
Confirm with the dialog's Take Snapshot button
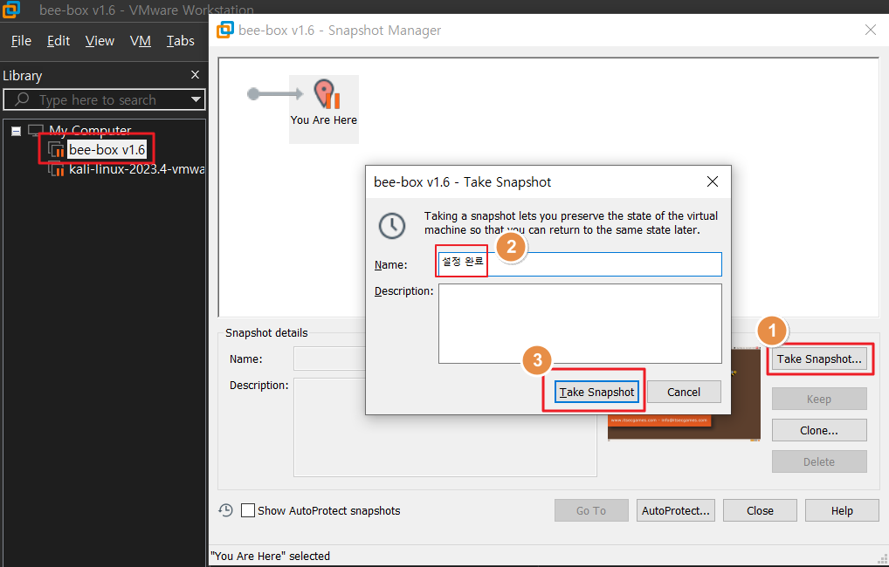[x=596, y=392]
